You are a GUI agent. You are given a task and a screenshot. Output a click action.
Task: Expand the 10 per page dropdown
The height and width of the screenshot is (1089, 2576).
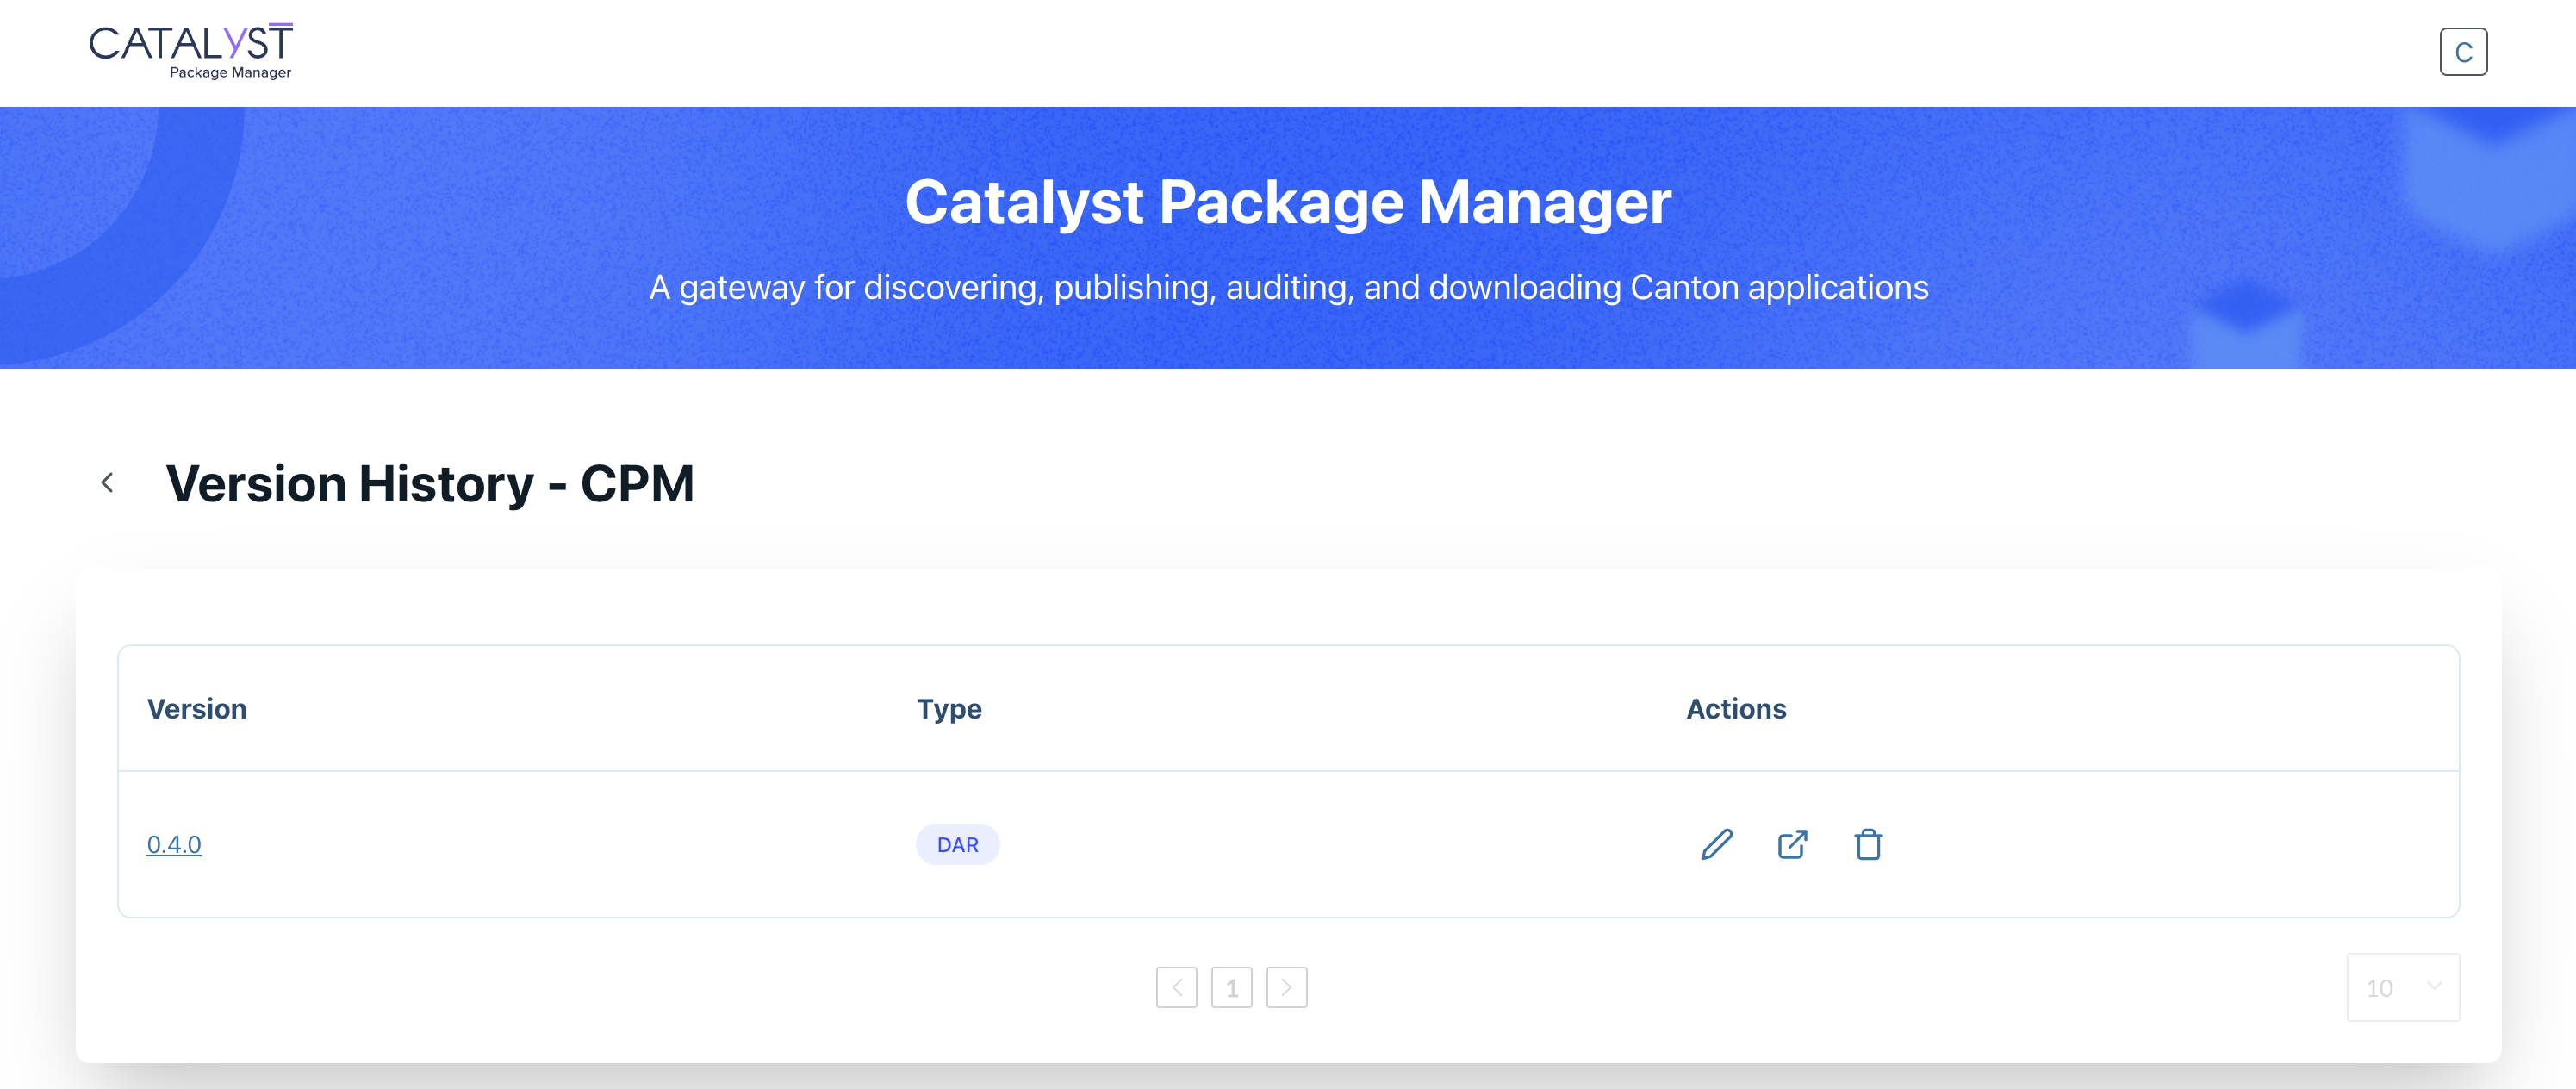pyautogui.click(x=2402, y=987)
